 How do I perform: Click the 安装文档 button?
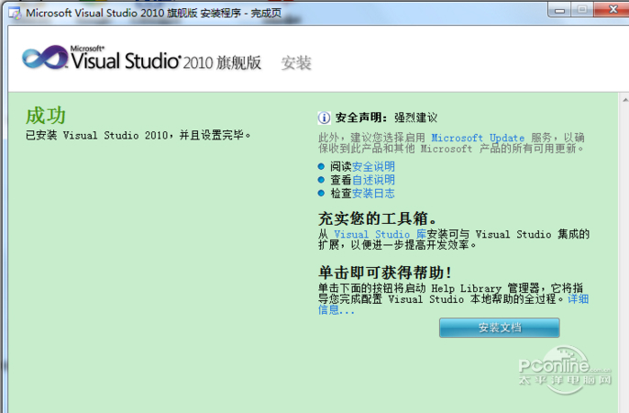[x=499, y=328]
